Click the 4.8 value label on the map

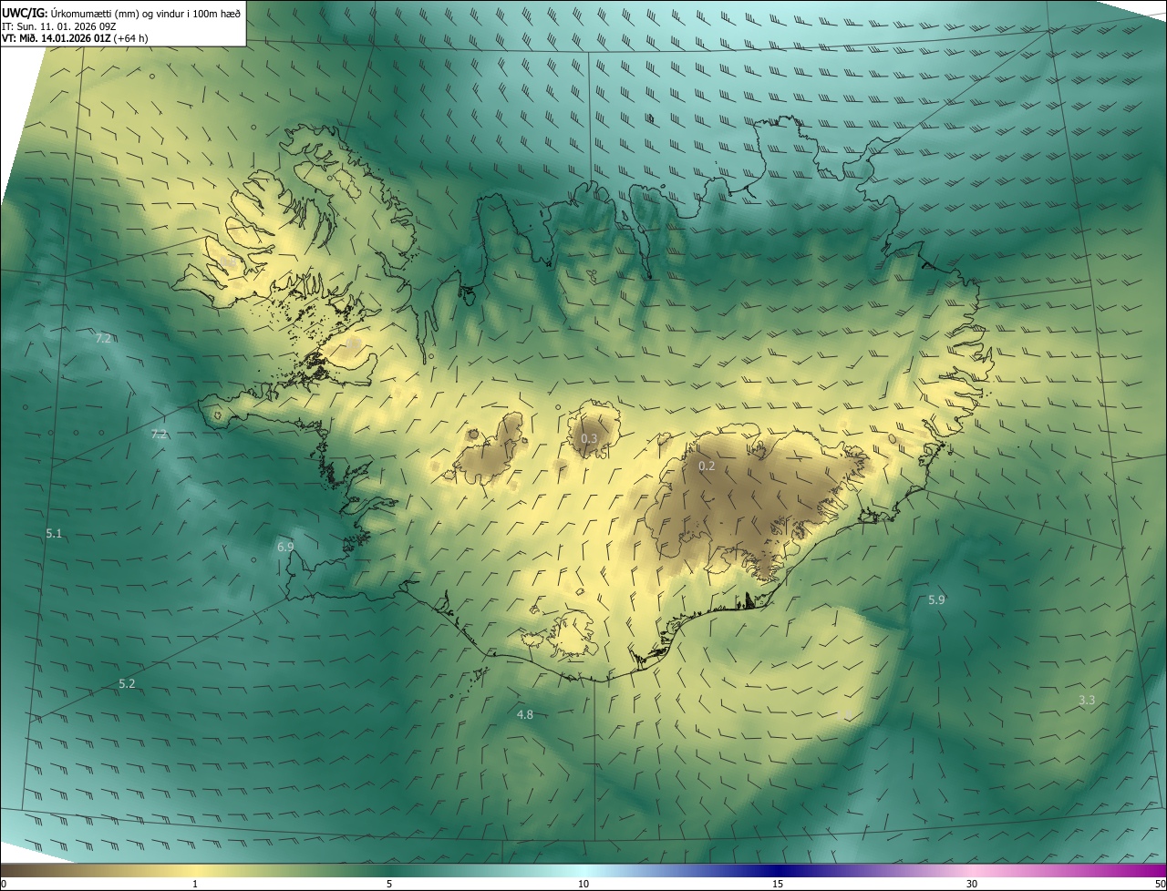pyautogui.click(x=524, y=714)
